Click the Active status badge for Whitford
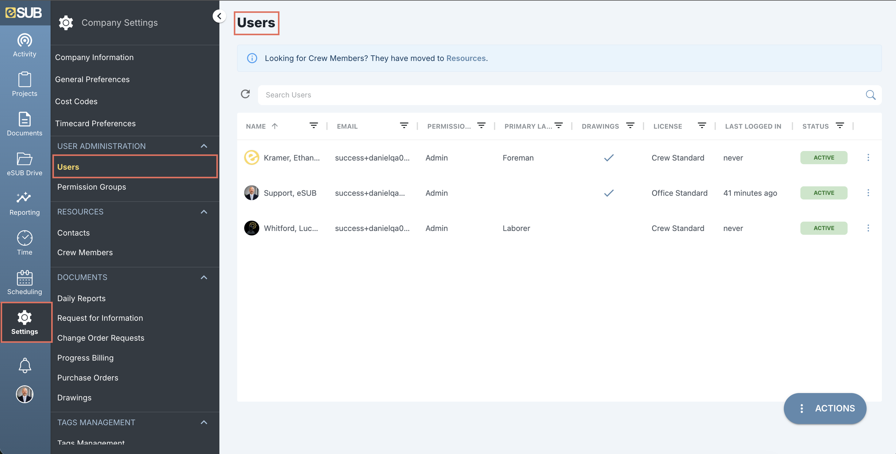Image resolution: width=896 pixels, height=454 pixels. [x=824, y=228]
